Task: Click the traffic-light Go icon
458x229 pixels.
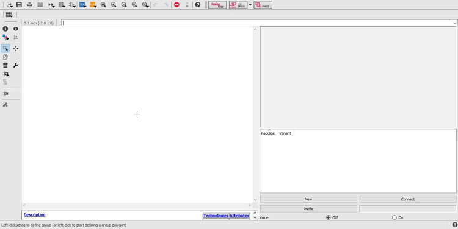Action: (x=187, y=5)
